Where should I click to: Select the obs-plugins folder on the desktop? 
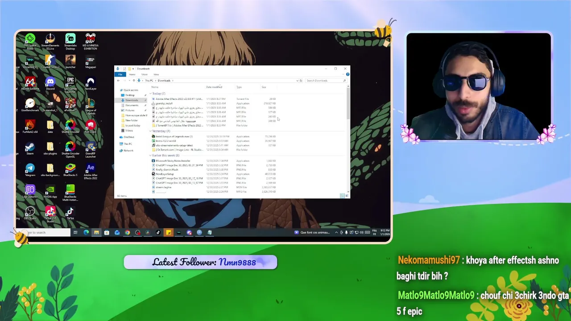pyautogui.click(x=50, y=148)
